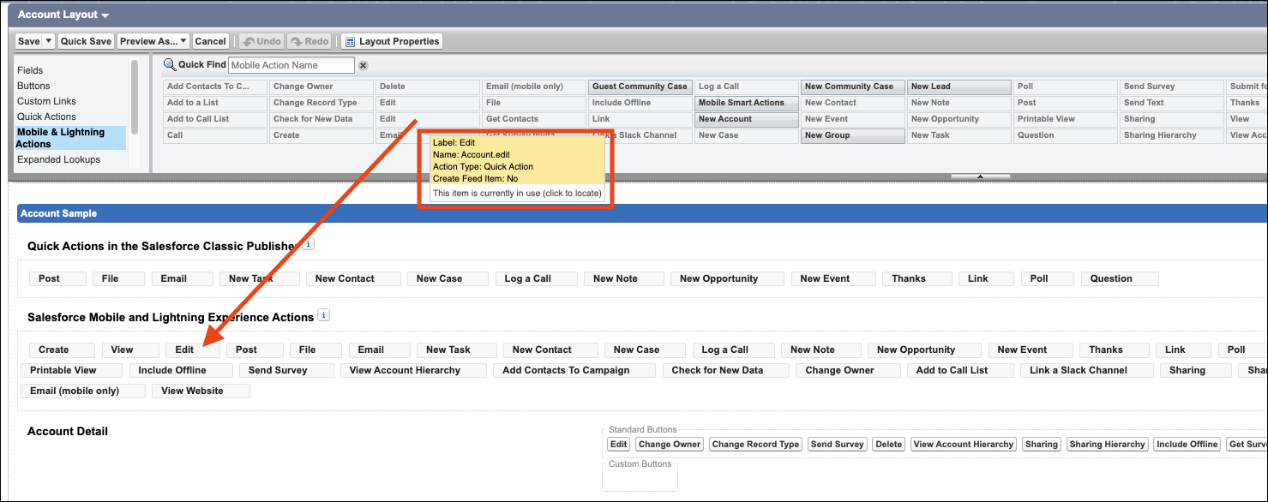The width and height of the screenshot is (1268, 502).
Task: Click Quick Save
Action: click(x=86, y=41)
